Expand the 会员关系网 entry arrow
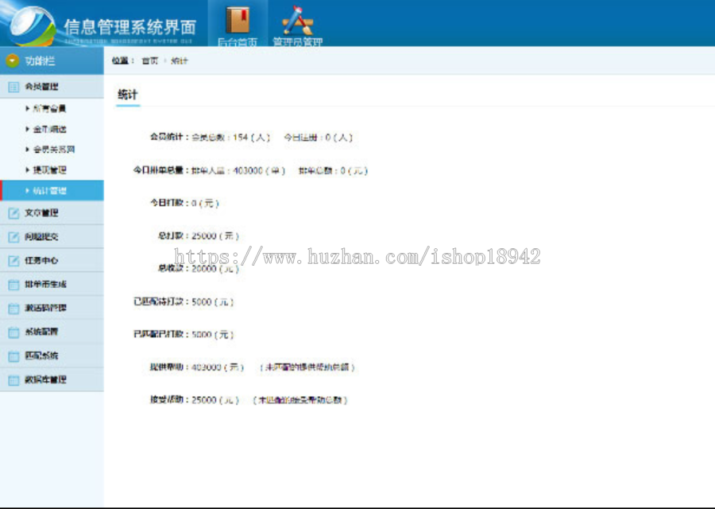The width and height of the screenshot is (715, 509). pyautogui.click(x=29, y=149)
